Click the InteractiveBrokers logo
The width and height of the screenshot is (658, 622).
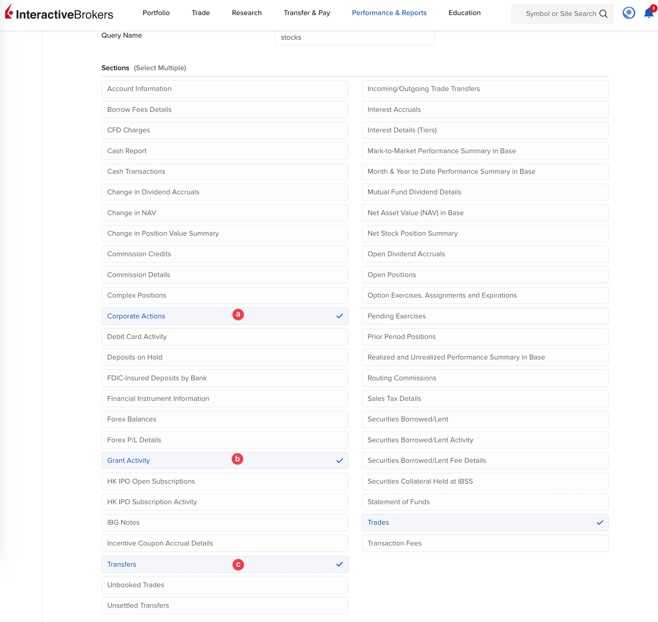(x=58, y=13)
